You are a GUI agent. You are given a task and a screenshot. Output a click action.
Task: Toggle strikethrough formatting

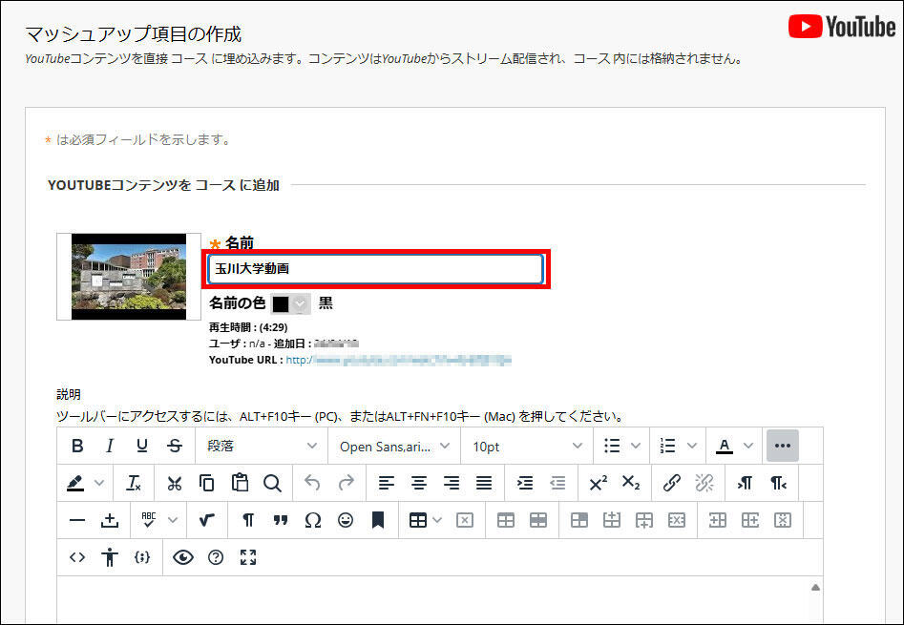[175, 446]
